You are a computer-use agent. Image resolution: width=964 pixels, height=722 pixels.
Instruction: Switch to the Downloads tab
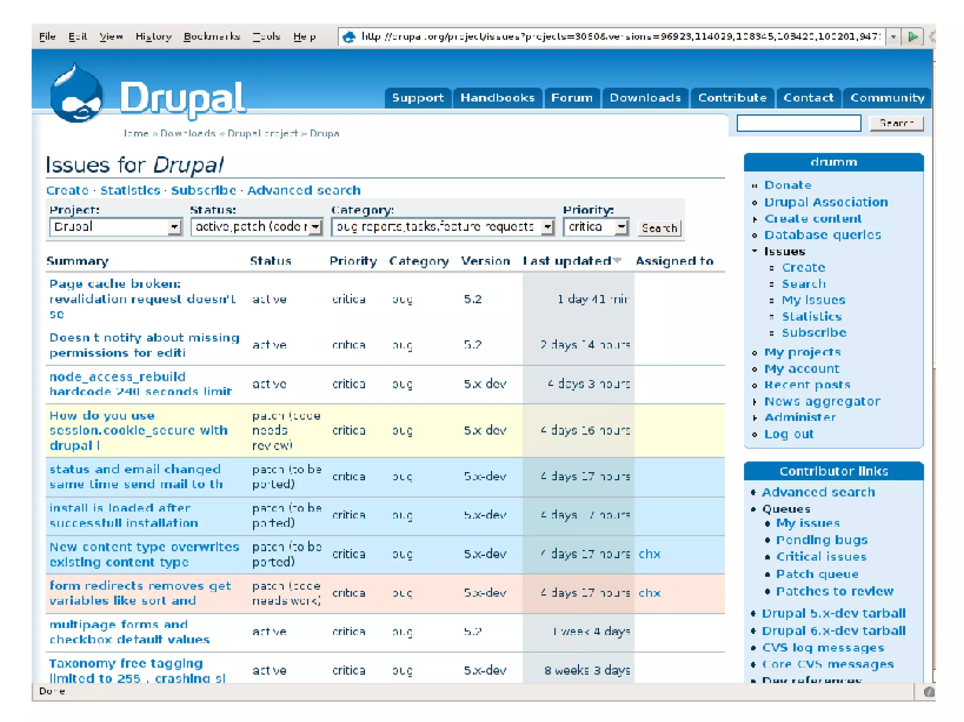(645, 98)
